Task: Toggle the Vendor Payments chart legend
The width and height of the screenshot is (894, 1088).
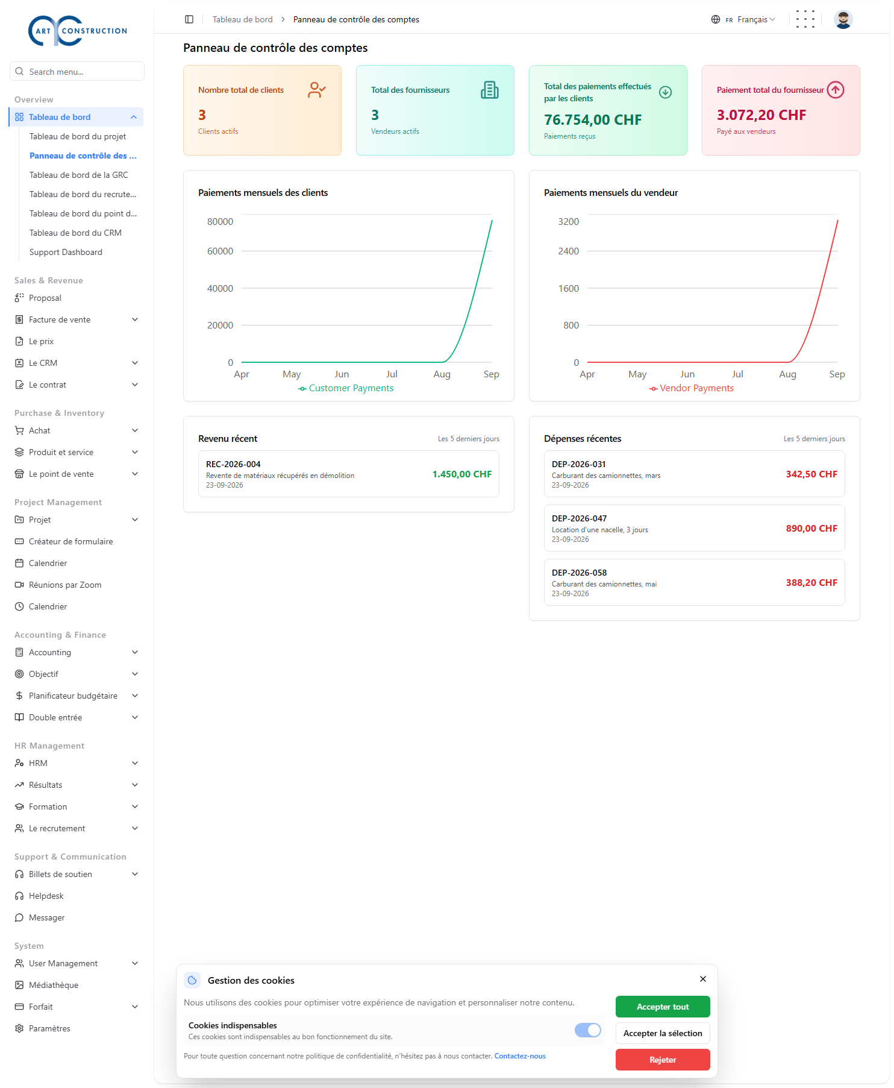Action: point(692,388)
